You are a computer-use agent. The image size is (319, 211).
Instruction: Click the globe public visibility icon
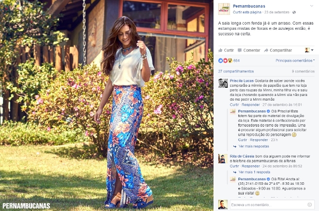(x=294, y=12)
